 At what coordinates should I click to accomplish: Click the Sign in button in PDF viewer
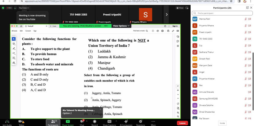tap(175, 26)
